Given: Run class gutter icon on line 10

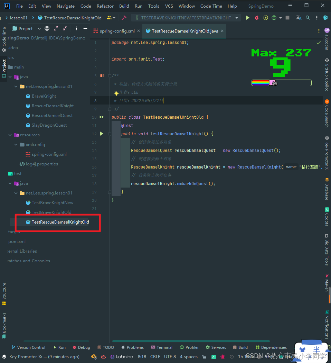Looking at the screenshot, I should point(102,117).
